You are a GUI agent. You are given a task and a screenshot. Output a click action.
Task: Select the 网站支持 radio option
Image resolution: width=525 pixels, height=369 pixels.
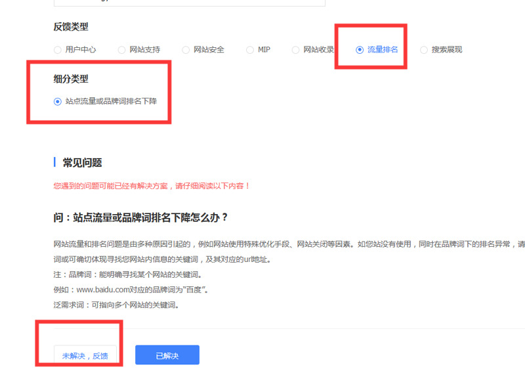[121, 50]
